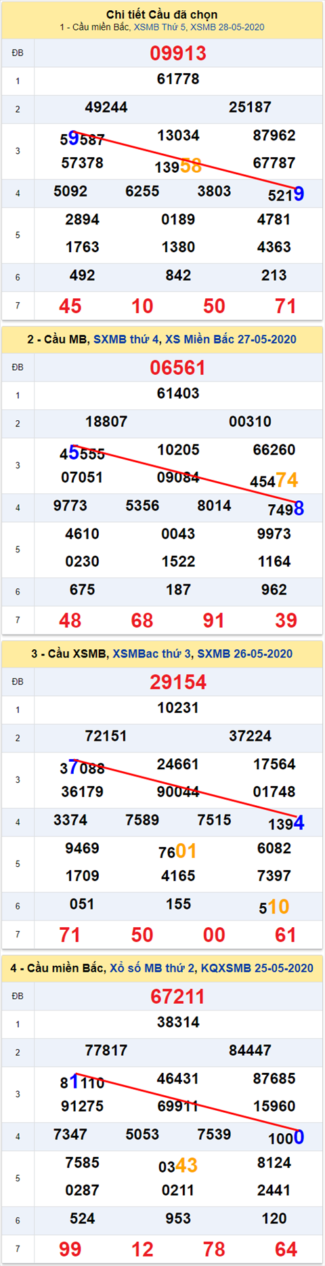
Task: Select second prize number 25187
Action: 251,107
